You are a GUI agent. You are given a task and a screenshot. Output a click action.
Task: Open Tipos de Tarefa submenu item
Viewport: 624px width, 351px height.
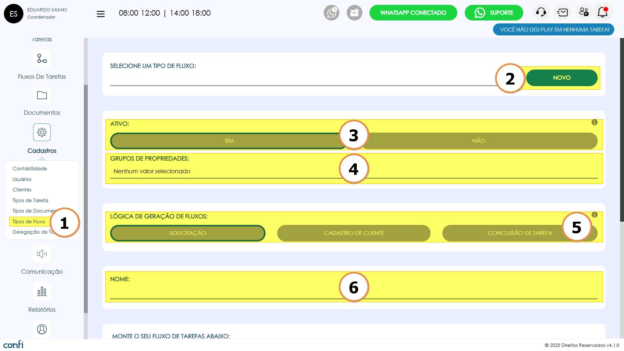coord(30,201)
